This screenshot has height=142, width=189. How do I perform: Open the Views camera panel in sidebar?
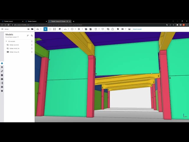[2, 79]
